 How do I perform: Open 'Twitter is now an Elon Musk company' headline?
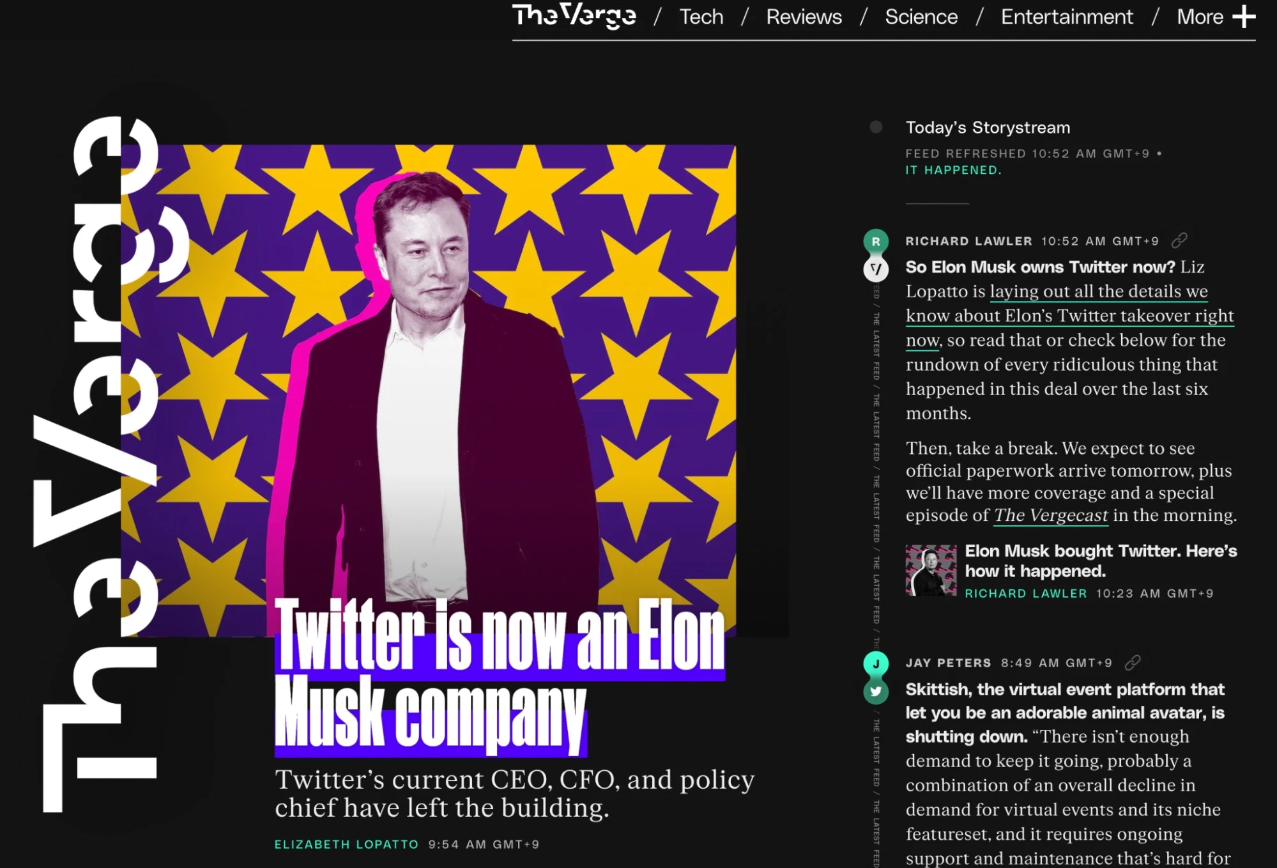point(500,676)
